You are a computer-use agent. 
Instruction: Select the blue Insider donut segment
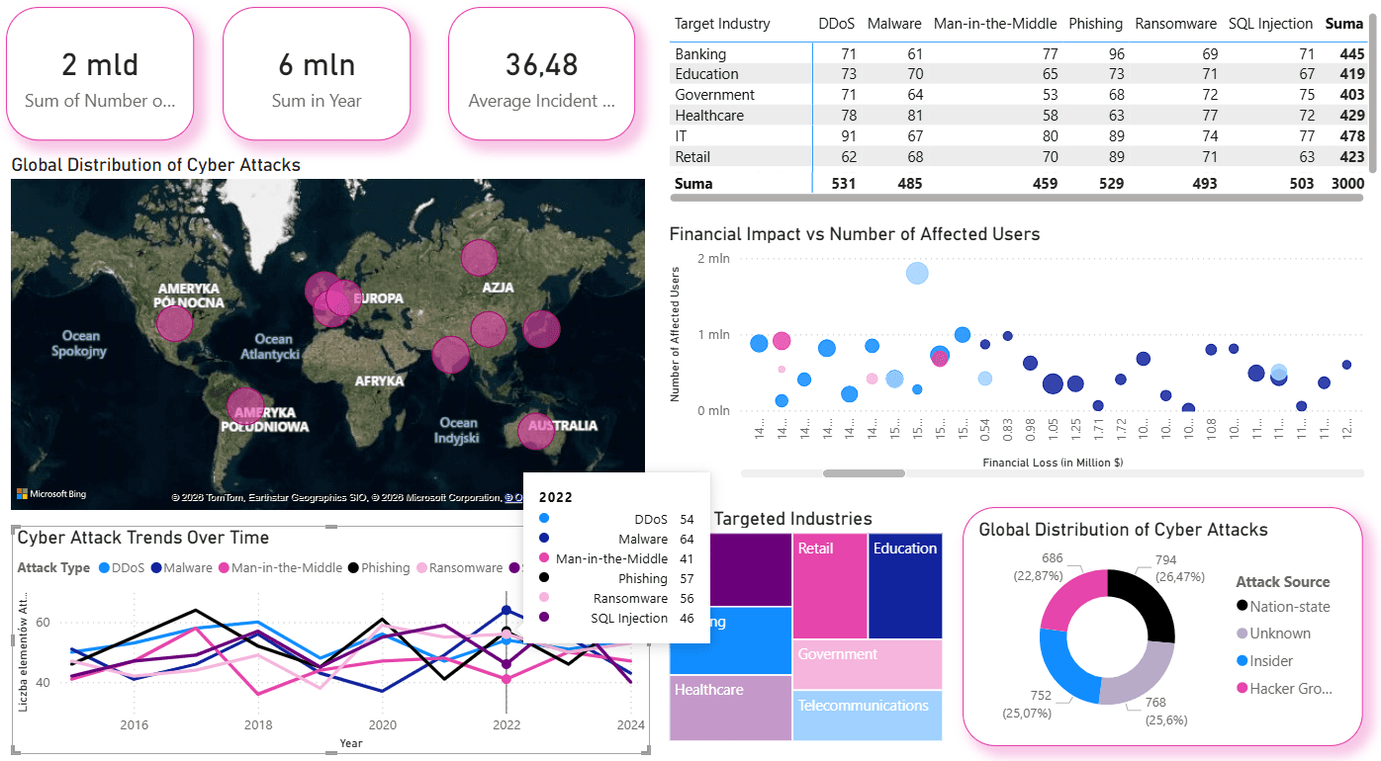[x=1068, y=665]
